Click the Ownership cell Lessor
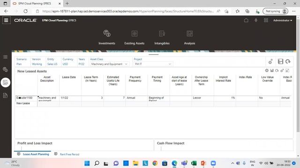300x168 pixels. 202,98
